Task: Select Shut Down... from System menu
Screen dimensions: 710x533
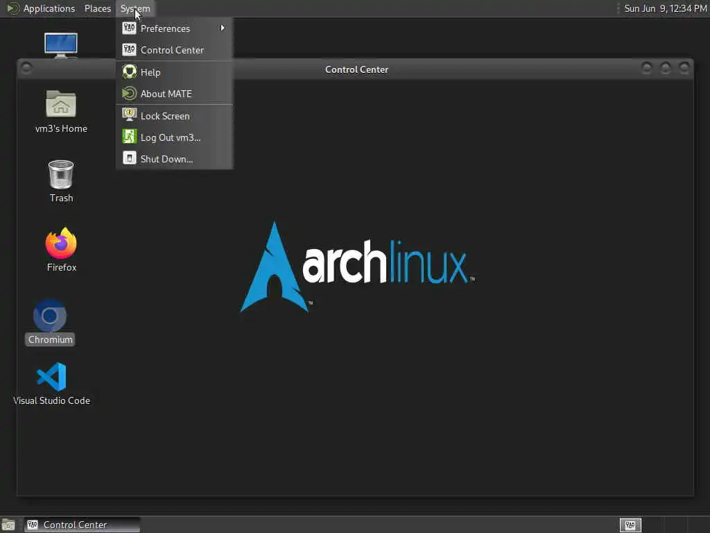Action: pyautogui.click(x=174, y=159)
